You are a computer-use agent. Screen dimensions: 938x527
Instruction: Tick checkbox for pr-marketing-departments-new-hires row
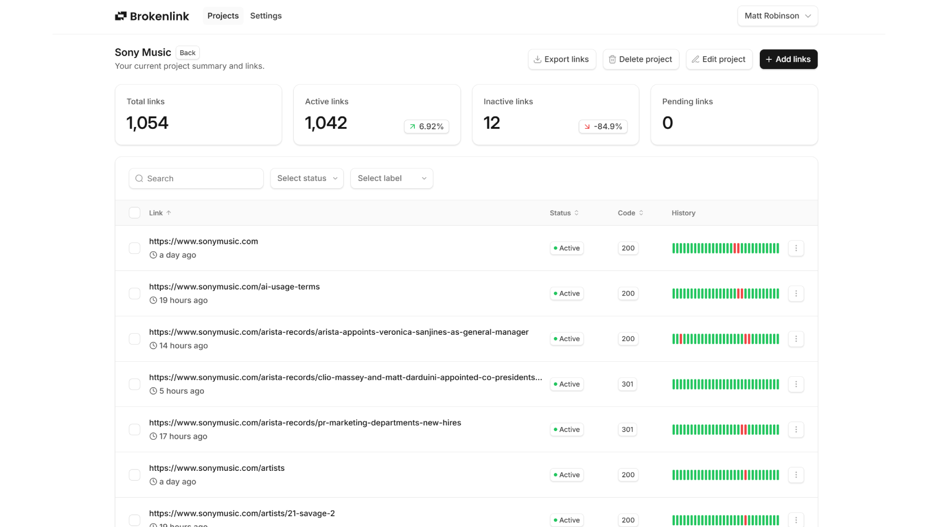[x=134, y=429]
